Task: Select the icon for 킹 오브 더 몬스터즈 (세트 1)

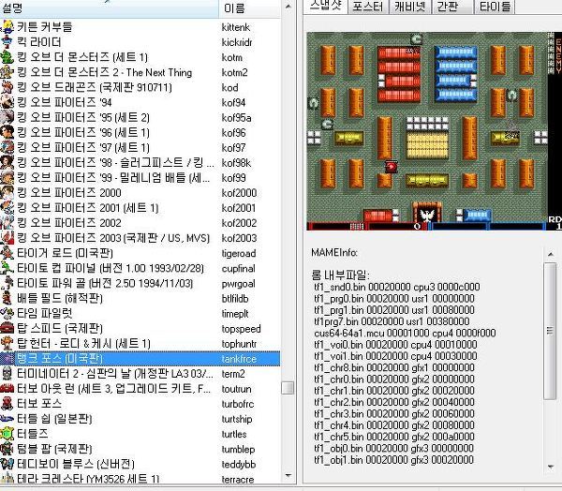Action: pyautogui.click(x=7, y=57)
